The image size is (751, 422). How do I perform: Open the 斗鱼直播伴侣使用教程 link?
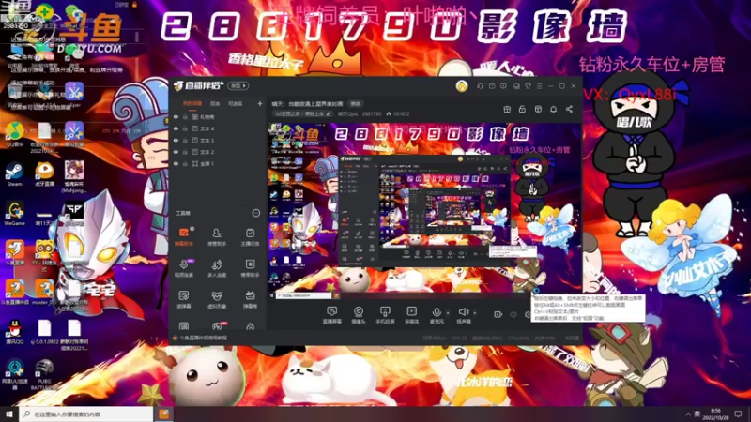coord(203,339)
